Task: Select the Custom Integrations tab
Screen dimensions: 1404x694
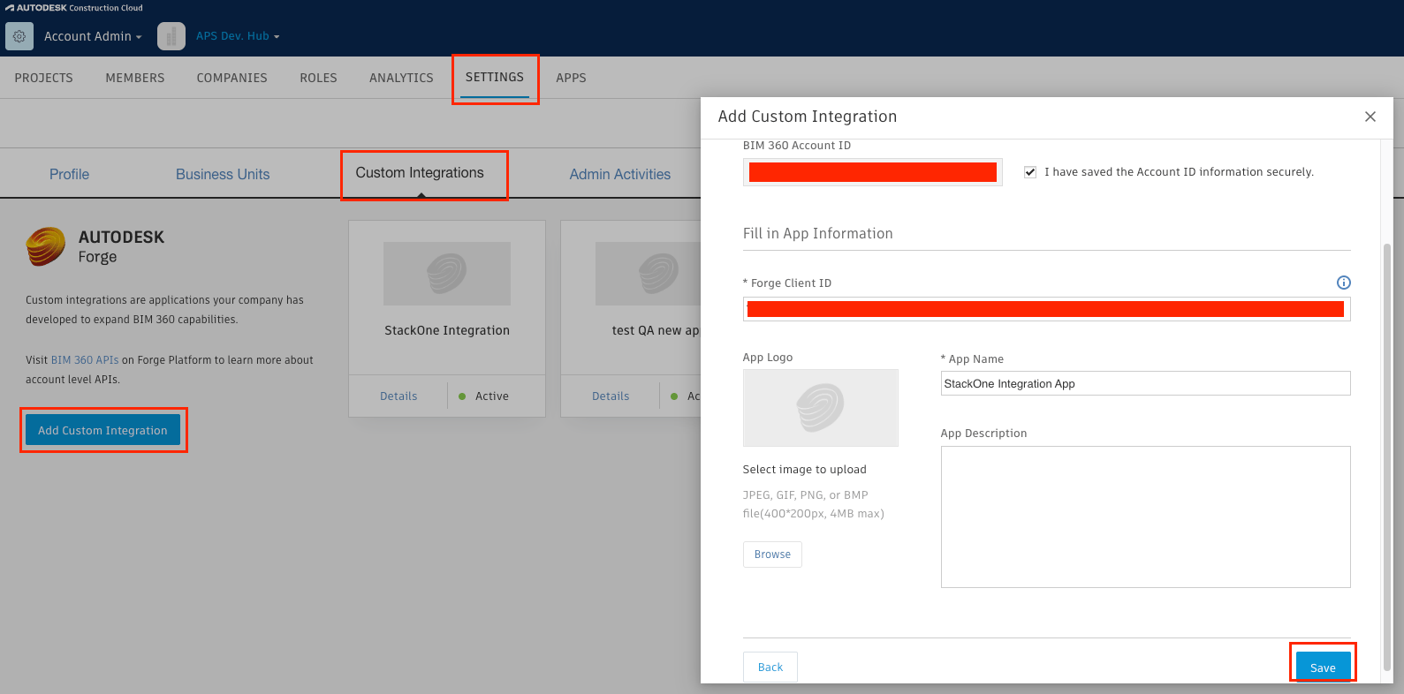Action: click(420, 173)
